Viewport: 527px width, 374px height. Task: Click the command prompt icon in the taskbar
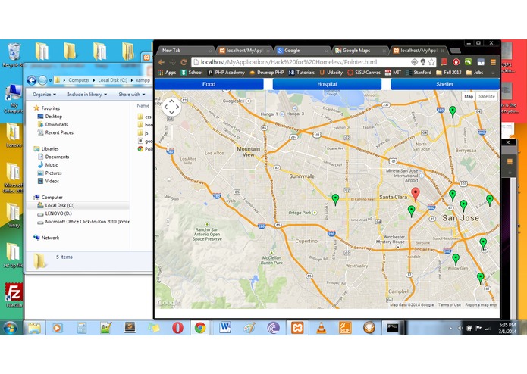tap(392, 327)
